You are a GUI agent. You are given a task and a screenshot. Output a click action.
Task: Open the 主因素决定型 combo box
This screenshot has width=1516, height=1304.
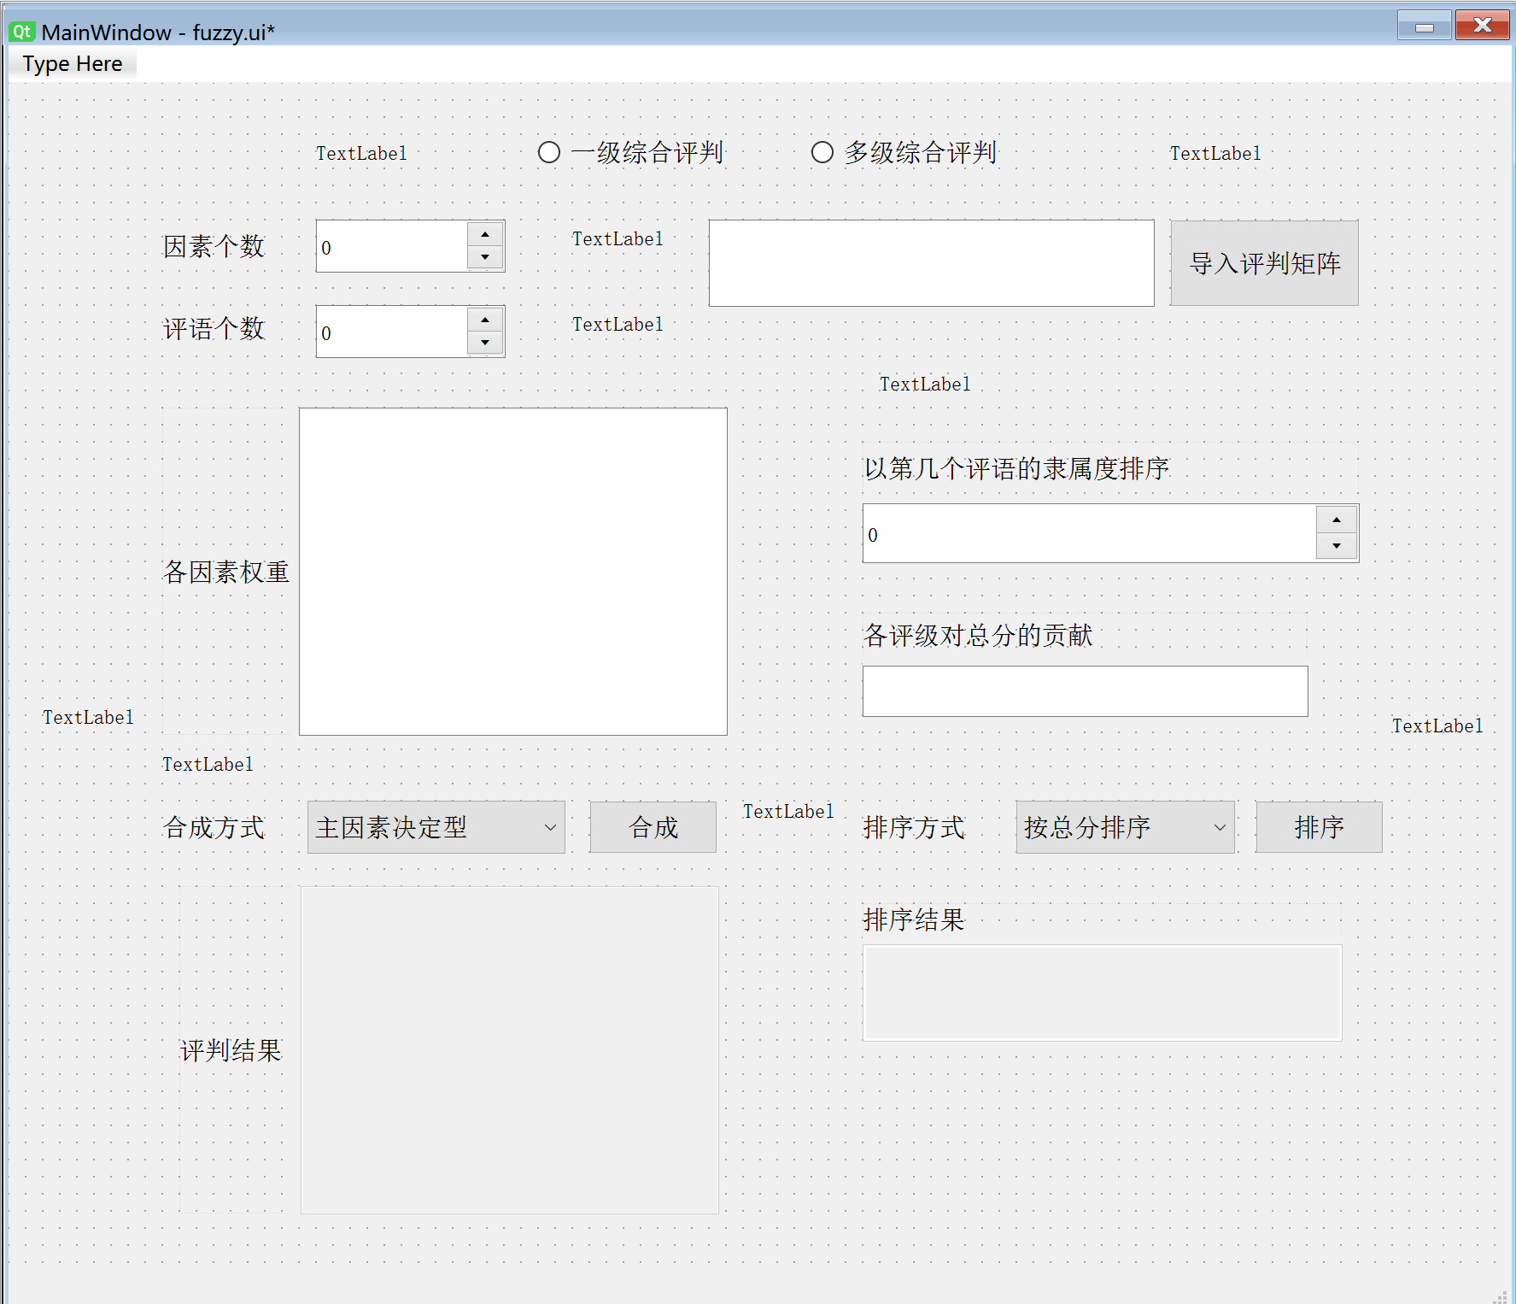pyautogui.click(x=436, y=827)
